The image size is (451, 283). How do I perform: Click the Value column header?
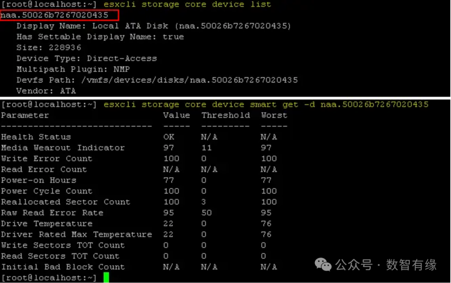[x=176, y=115]
